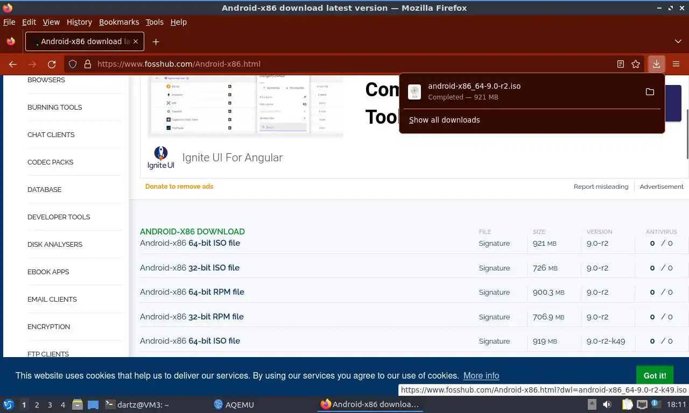Close the Android-x86 download tab

pyautogui.click(x=136, y=41)
